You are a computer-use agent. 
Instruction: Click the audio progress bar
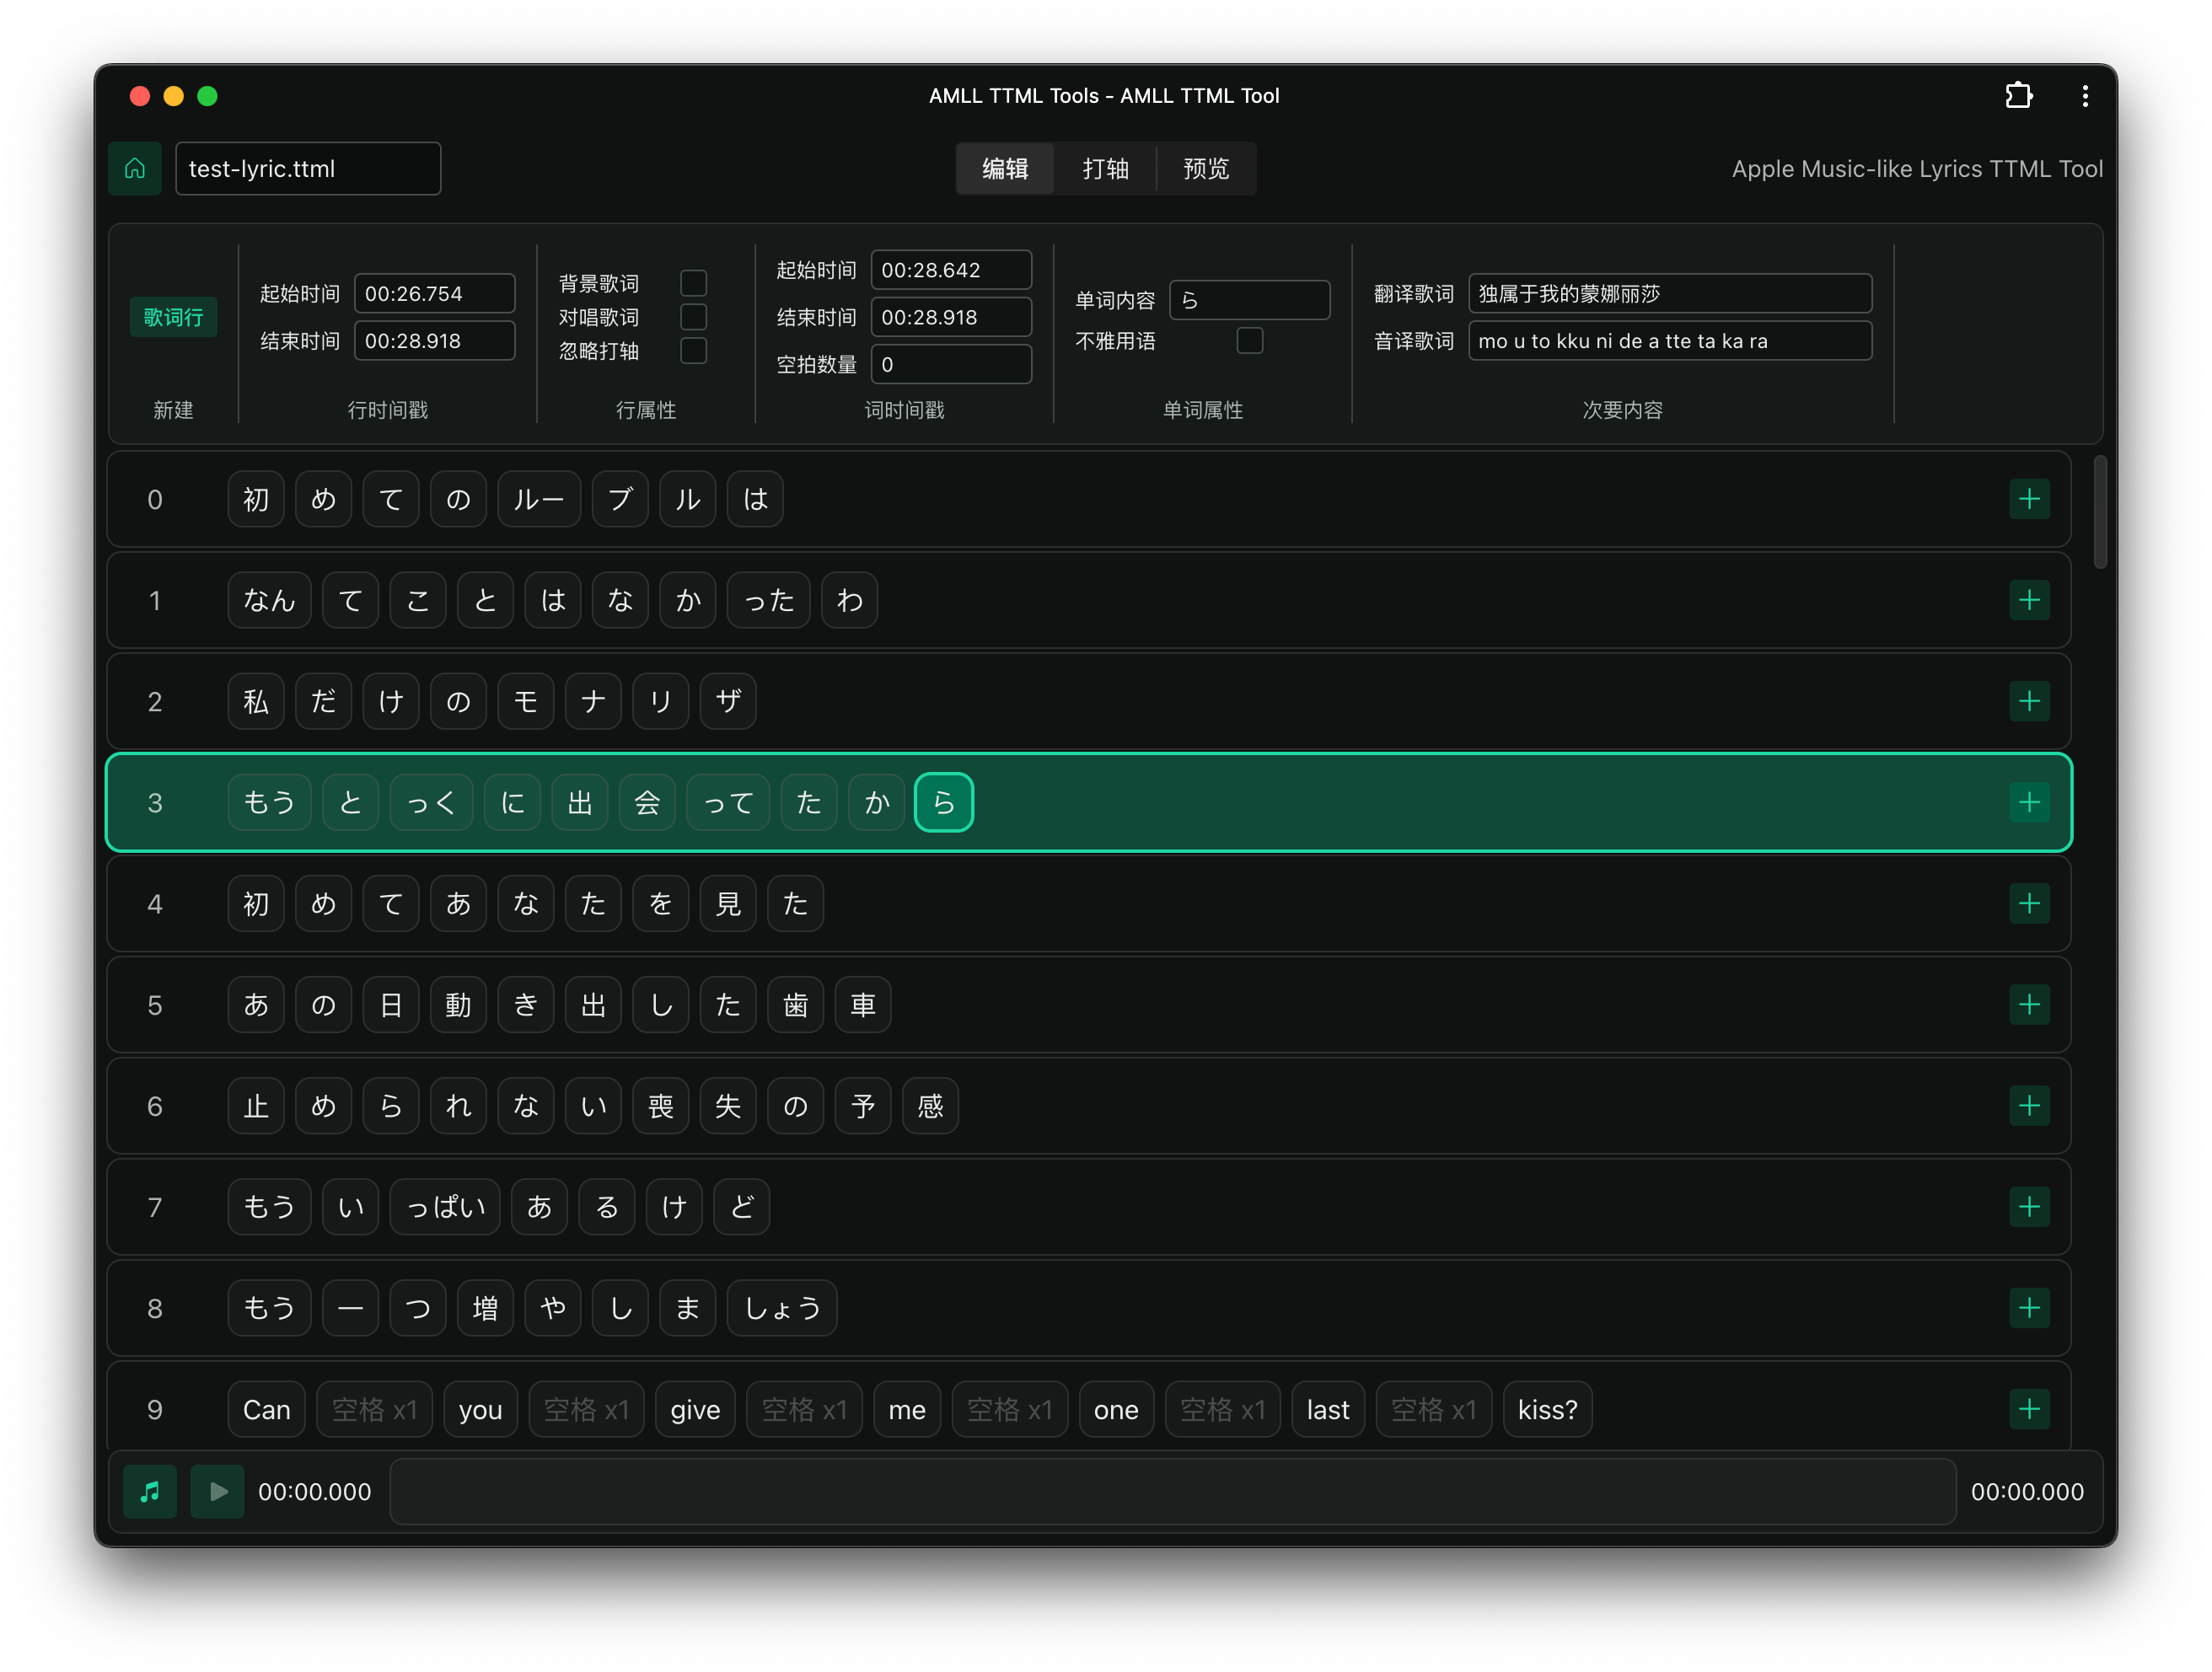(1172, 1491)
